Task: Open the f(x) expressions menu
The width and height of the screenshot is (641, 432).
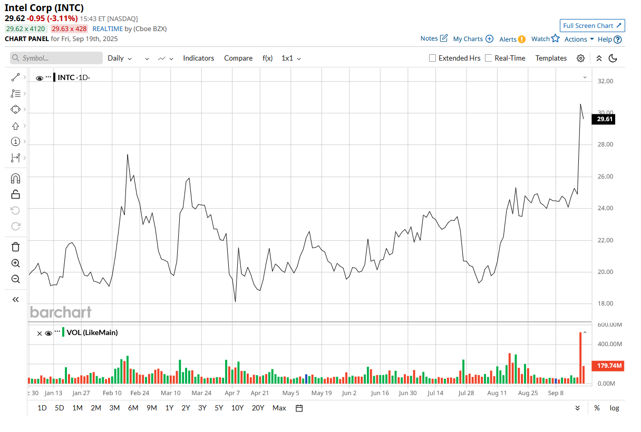Action: tap(268, 58)
